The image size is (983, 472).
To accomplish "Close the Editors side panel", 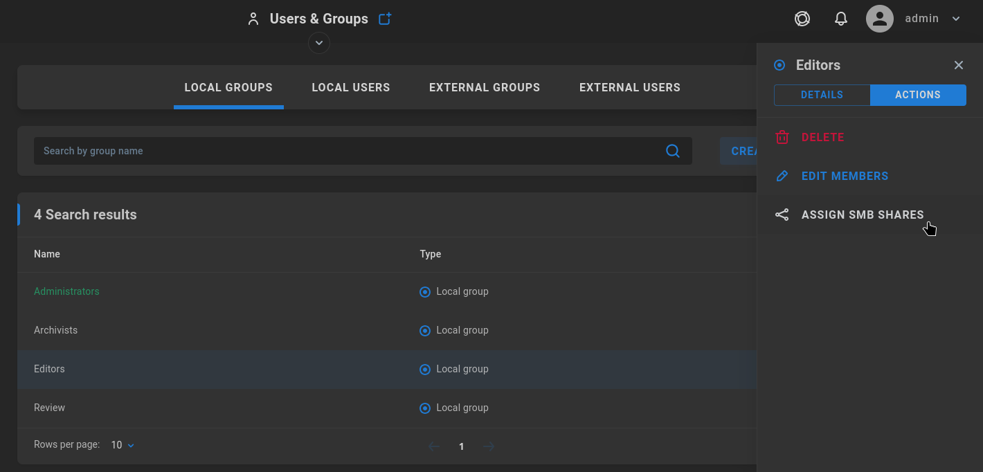I will tap(959, 65).
